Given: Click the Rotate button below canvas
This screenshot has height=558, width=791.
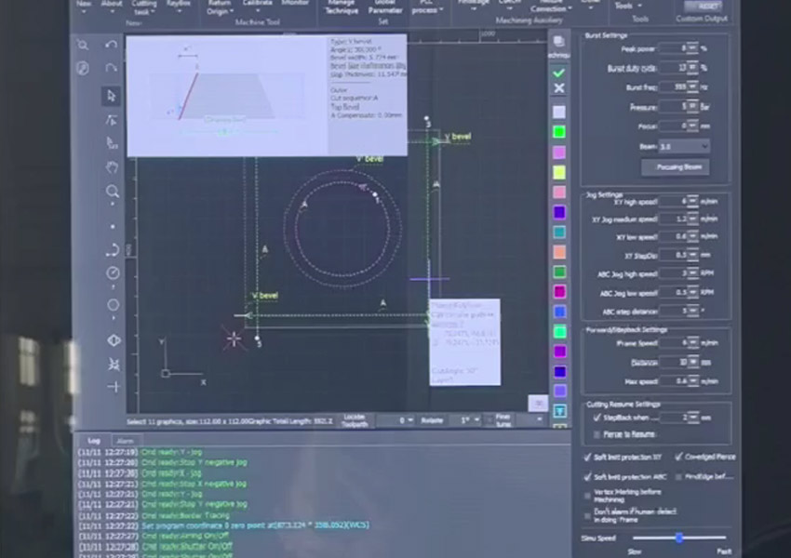Looking at the screenshot, I should [x=432, y=420].
